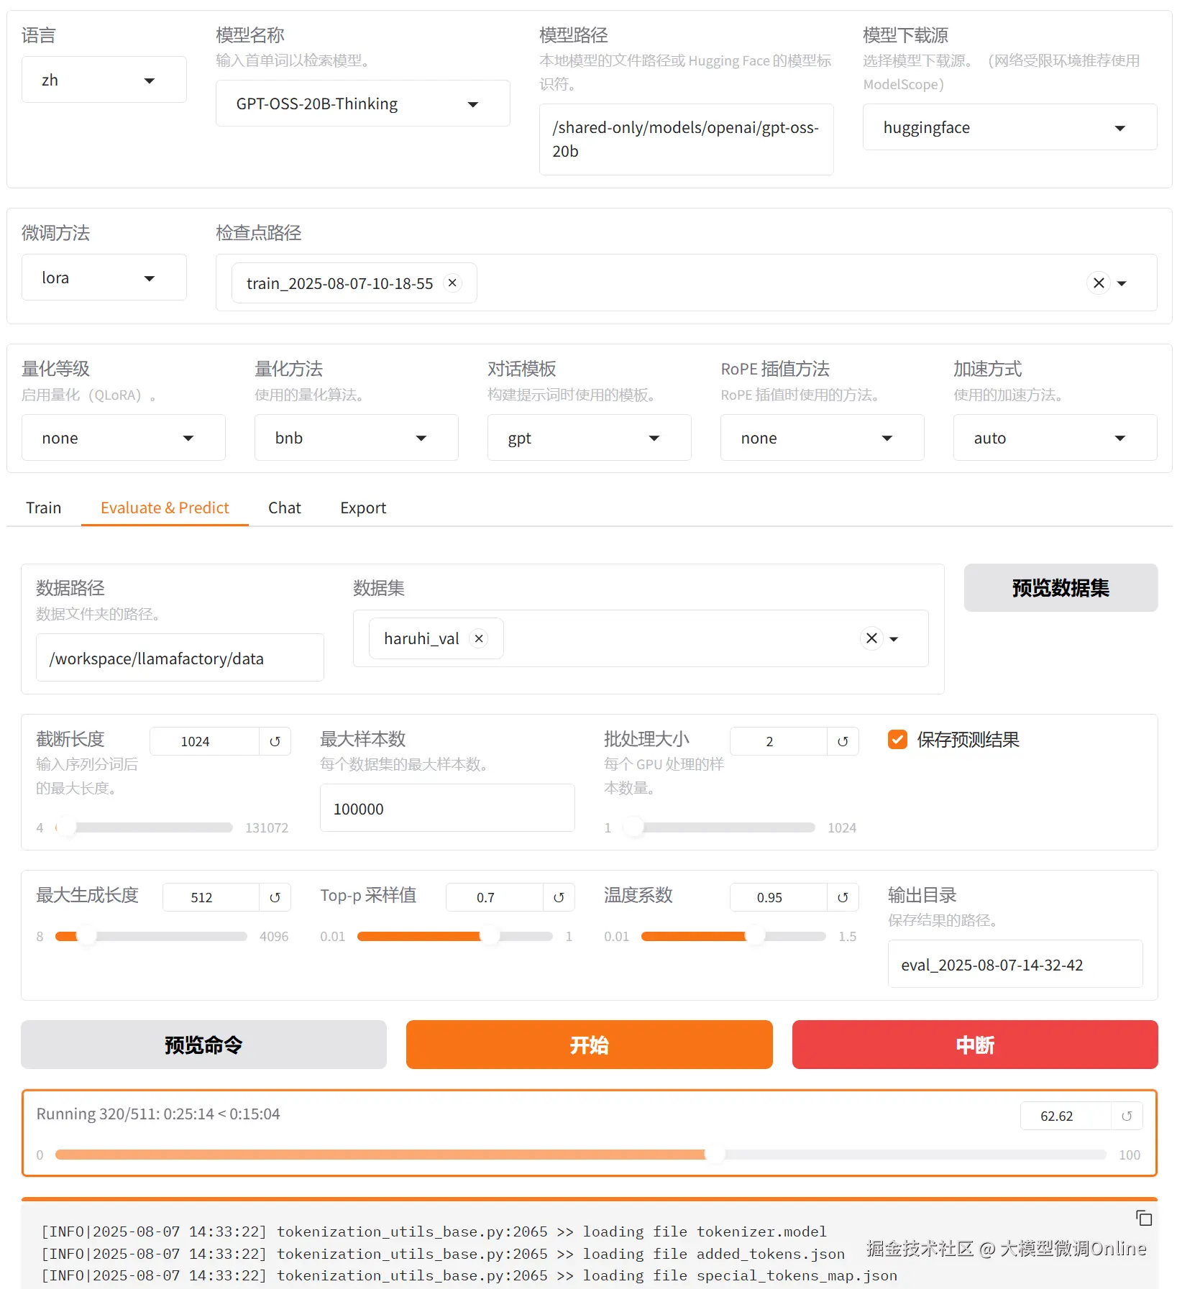Adjust the Top-p 采样值 slider handle

click(490, 936)
